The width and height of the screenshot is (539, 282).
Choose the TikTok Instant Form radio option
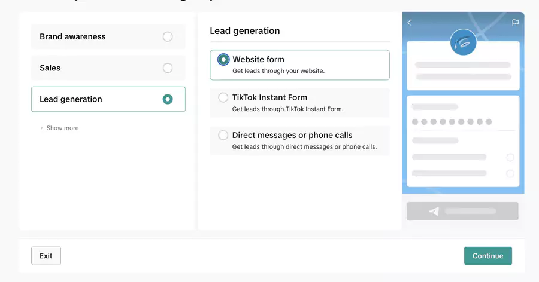click(x=223, y=97)
